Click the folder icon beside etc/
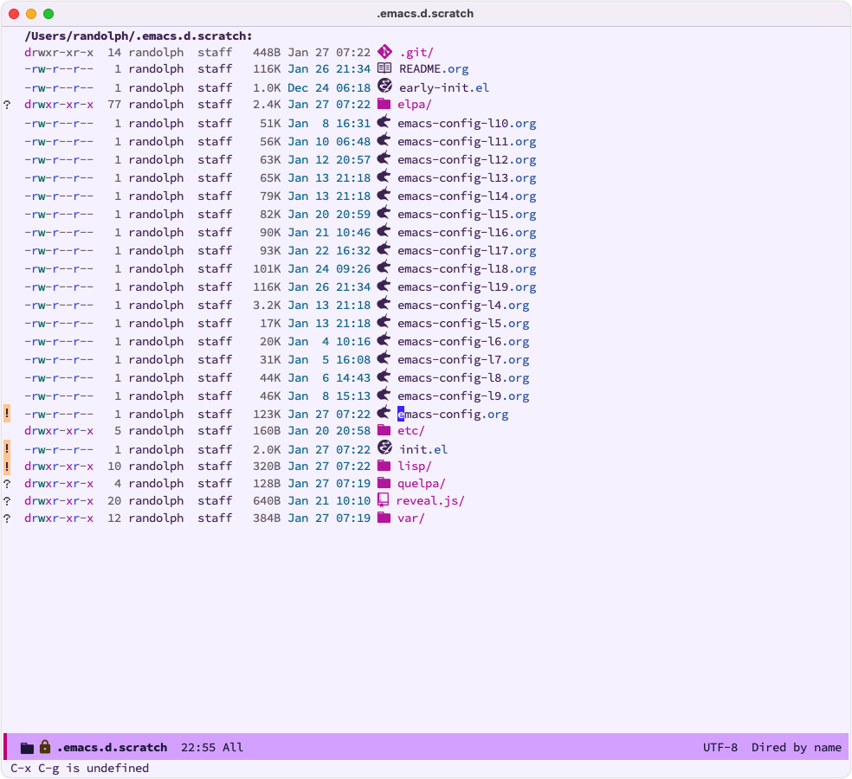This screenshot has height=779, width=852. [x=384, y=430]
